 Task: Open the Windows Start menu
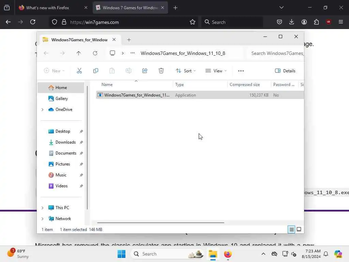tap(122, 254)
